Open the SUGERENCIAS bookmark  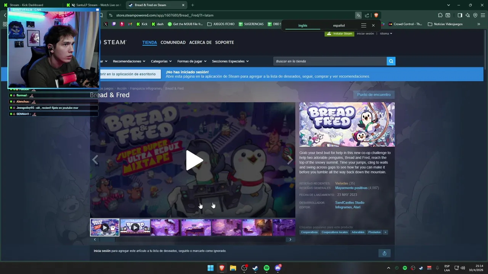251,24
